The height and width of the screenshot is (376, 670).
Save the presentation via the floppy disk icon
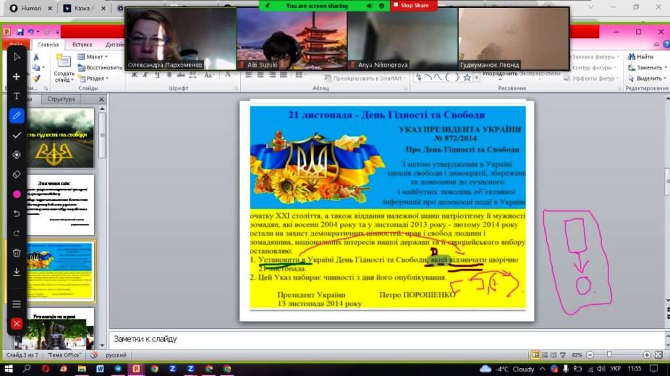click(x=20, y=32)
